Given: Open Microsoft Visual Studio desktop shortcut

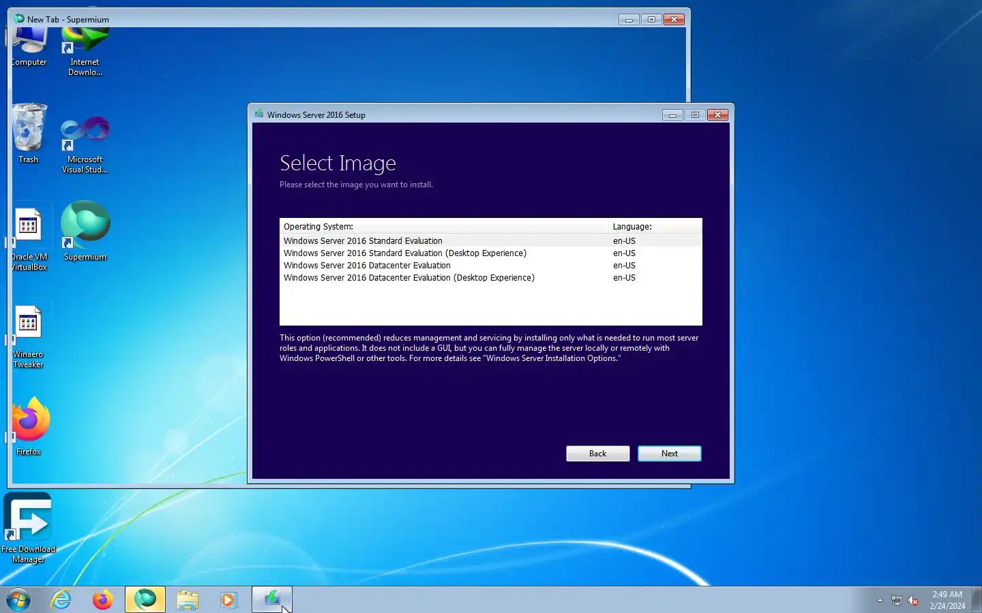Looking at the screenshot, I should pos(85,144).
